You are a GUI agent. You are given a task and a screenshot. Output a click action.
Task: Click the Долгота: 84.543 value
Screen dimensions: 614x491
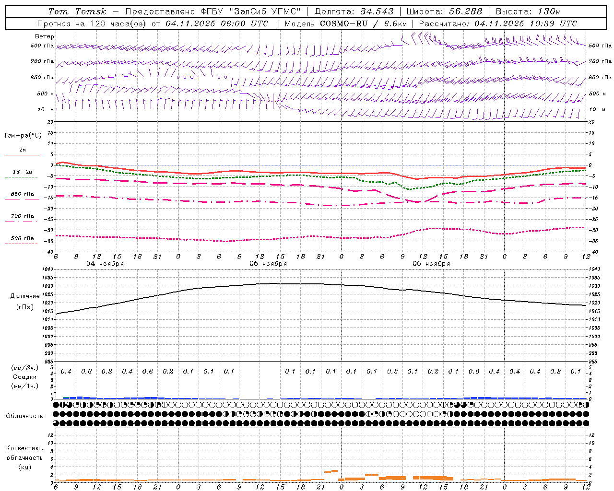tap(354, 12)
